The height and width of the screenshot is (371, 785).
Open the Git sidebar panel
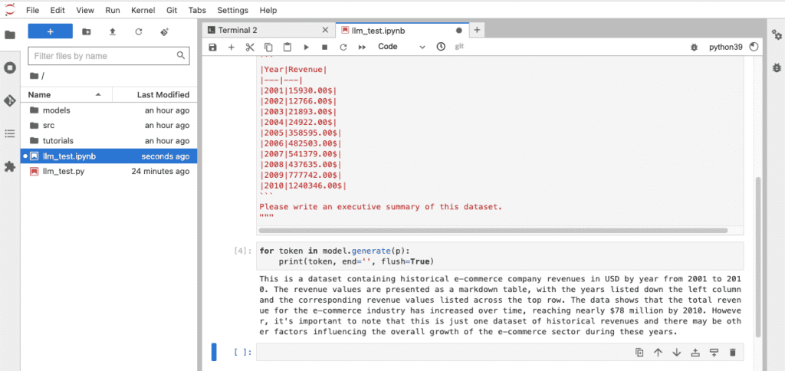point(10,100)
